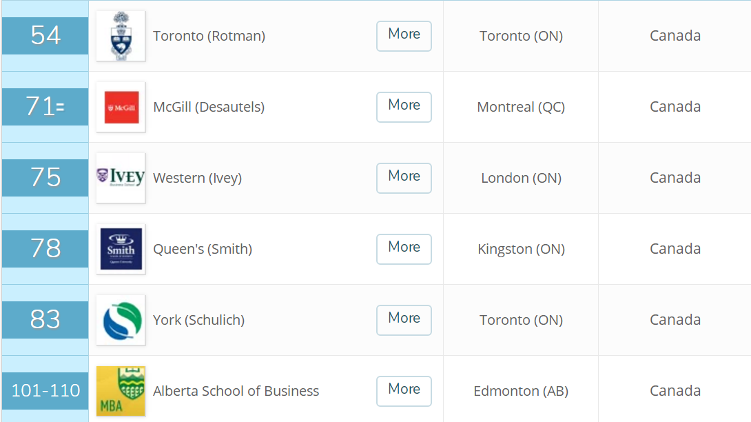Expand More for Western (Ivey)
This screenshot has height=422, width=751.
click(x=404, y=178)
